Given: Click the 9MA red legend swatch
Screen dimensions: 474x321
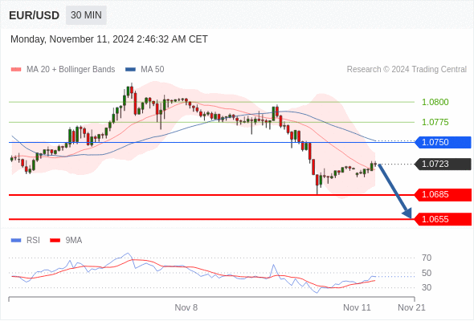Looking at the screenshot, I should [55, 241].
